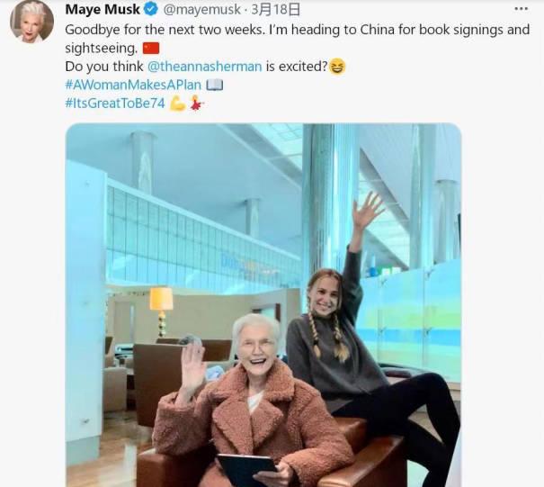This screenshot has width=544, height=487.
Task: Click the flexed biceps emoji
Action: [x=177, y=104]
